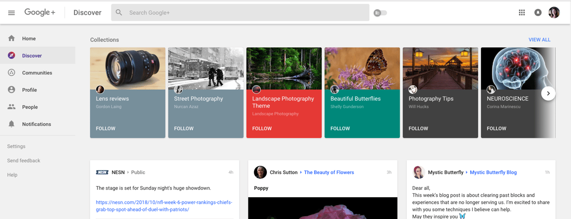
Task: Click Gordon Laing's avatar on Lens reviews
Action: click(100, 90)
